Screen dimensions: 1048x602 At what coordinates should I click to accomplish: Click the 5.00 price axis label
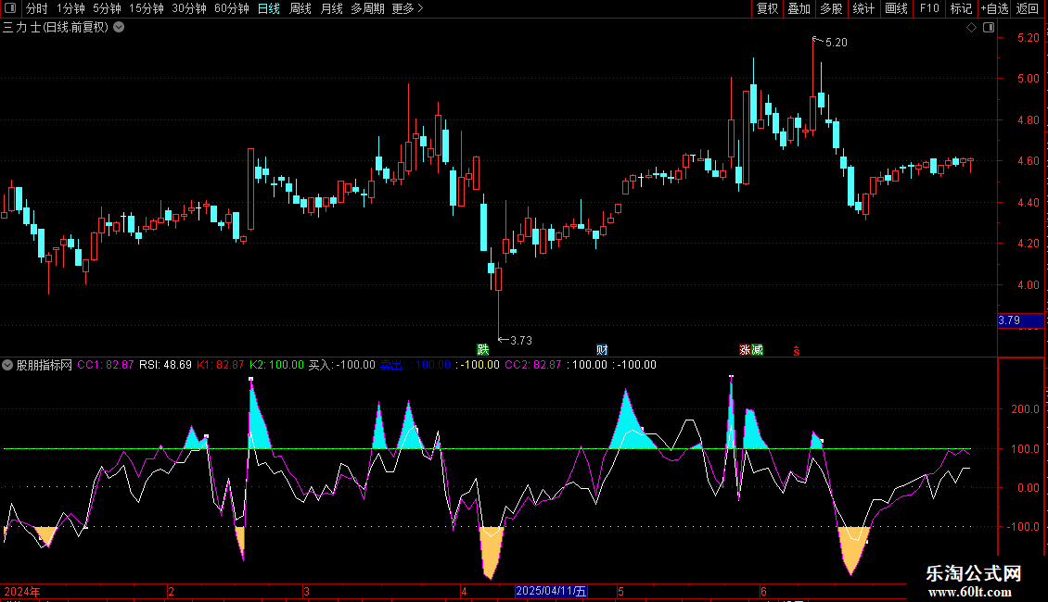tap(1028, 79)
